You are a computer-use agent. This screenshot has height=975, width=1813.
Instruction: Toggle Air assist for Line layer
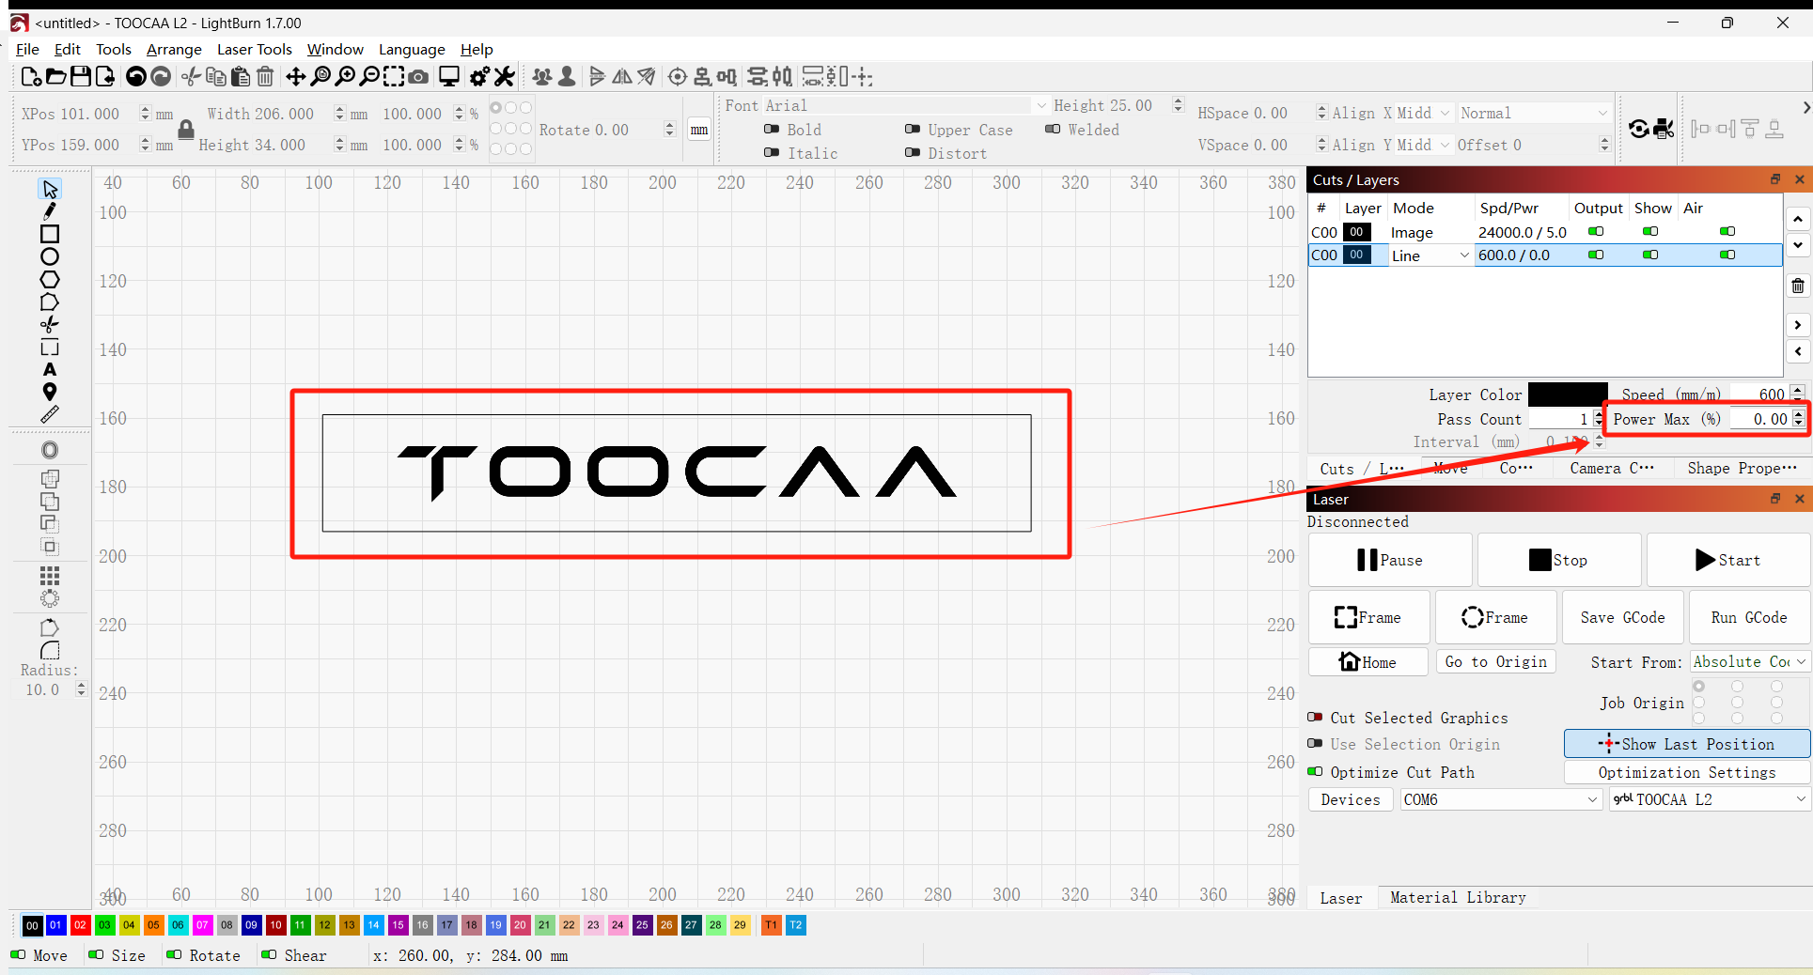(x=1727, y=255)
